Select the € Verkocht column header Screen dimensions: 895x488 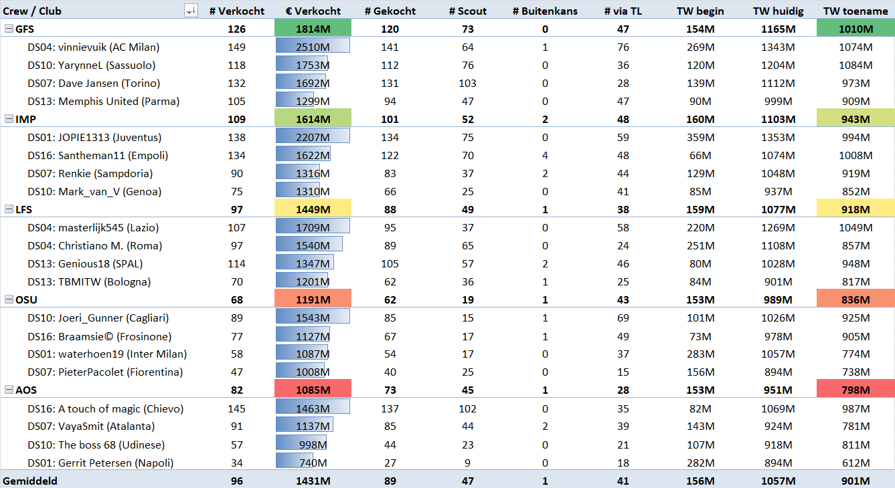click(x=313, y=11)
